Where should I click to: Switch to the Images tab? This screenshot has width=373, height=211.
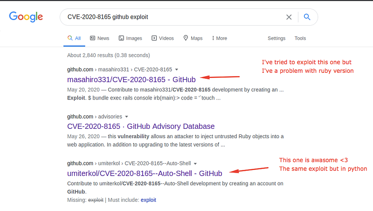(131, 38)
